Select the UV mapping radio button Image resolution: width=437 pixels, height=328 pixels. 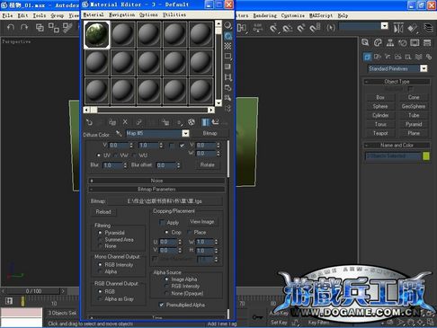pyautogui.click(x=99, y=155)
